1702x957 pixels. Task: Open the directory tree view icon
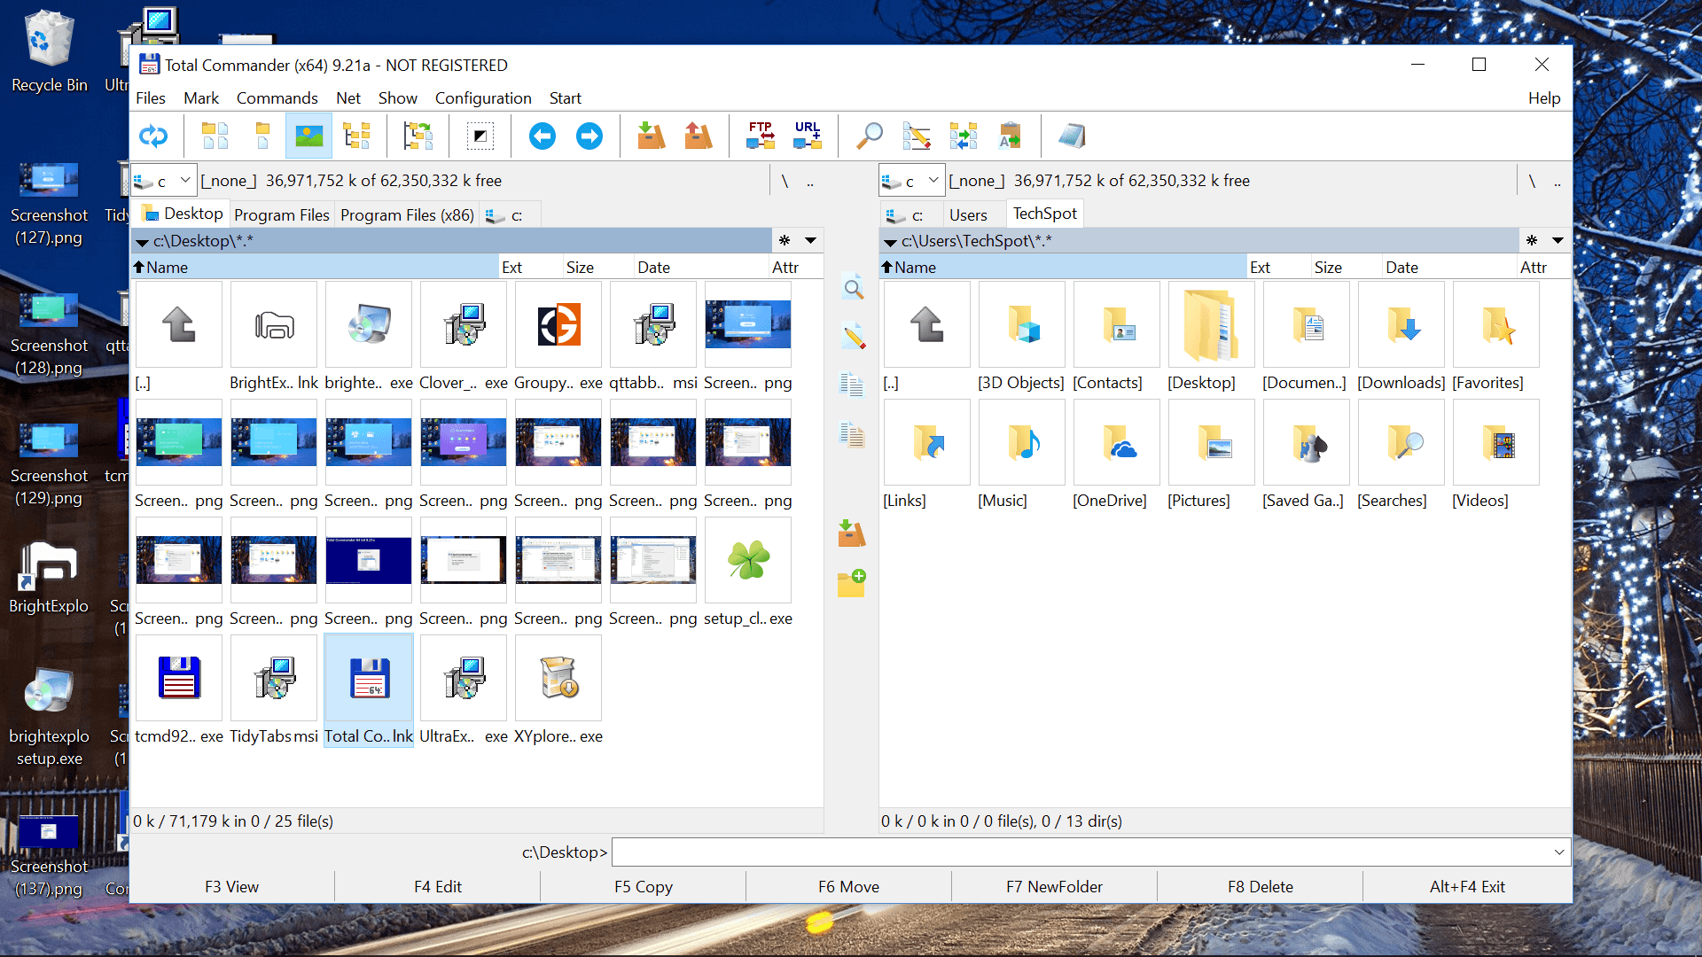click(356, 136)
